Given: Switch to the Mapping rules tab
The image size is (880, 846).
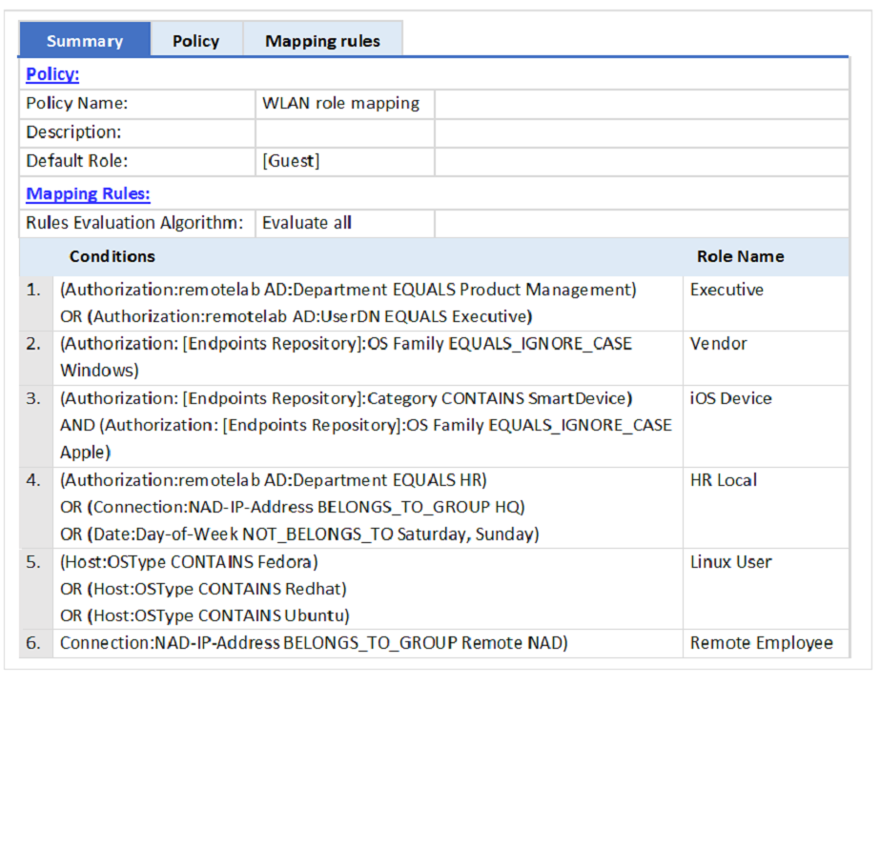Looking at the screenshot, I should [x=322, y=41].
